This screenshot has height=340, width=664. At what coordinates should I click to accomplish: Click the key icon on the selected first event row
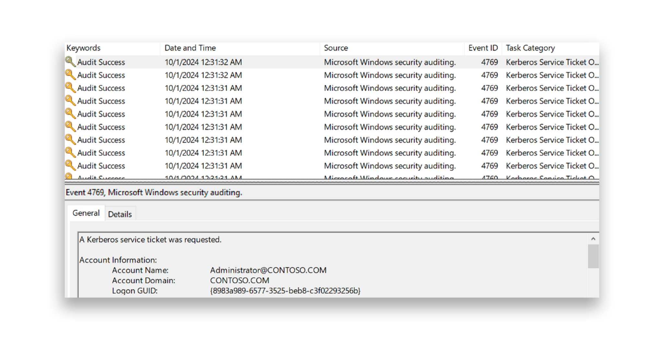71,62
